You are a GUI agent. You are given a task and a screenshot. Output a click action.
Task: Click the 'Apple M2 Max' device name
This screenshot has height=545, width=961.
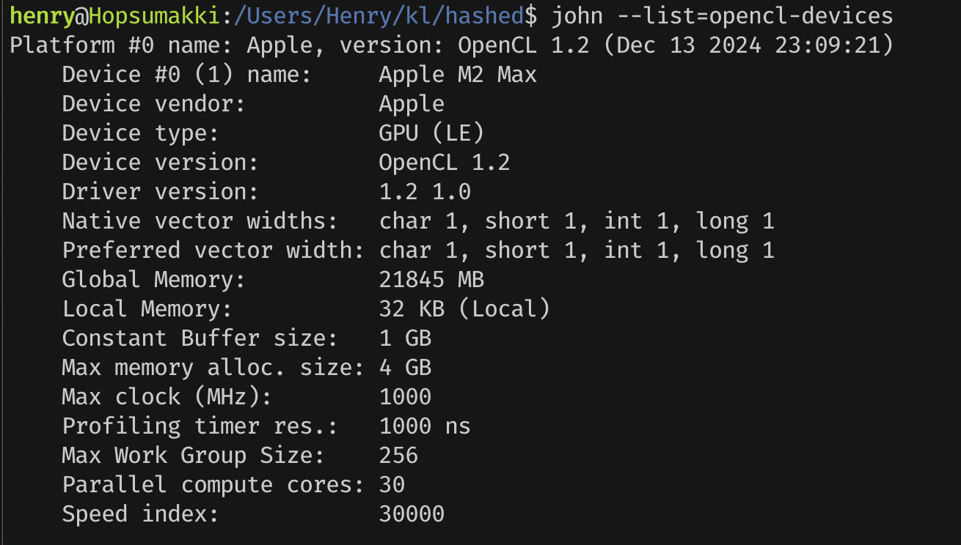tap(457, 75)
